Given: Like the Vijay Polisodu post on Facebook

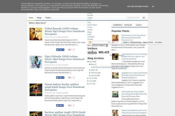Looking at the screenshot, I should pyautogui.click(x=60, y=78).
